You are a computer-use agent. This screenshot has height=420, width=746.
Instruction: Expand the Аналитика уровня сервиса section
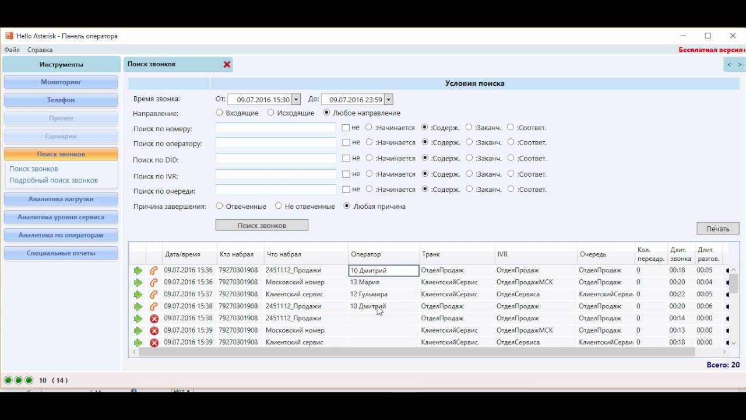coord(61,217)
